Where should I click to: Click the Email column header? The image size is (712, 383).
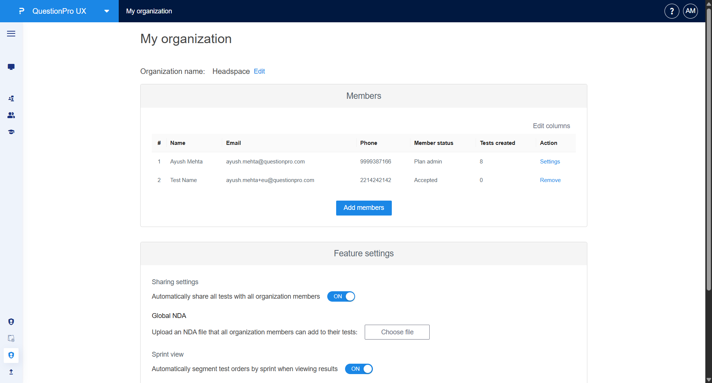233,143
